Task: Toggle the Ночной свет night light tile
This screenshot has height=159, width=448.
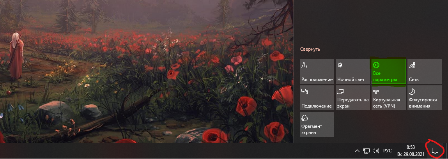Action: click(x=352, y=71)
